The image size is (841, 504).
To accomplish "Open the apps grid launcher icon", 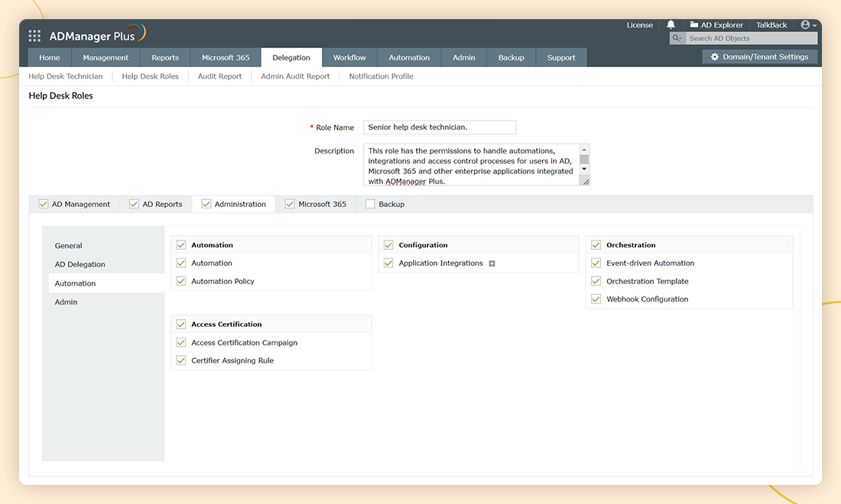I will tap(34, 36).
